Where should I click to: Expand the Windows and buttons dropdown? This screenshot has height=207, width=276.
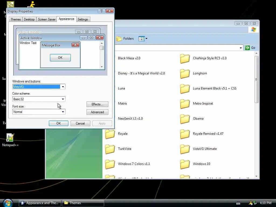click(63, 87)
